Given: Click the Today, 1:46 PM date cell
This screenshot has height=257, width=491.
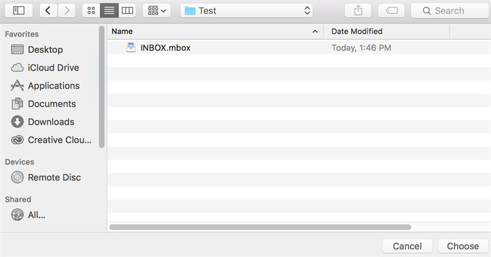Looking at the screenshot, I should click(x=361, y=48).
